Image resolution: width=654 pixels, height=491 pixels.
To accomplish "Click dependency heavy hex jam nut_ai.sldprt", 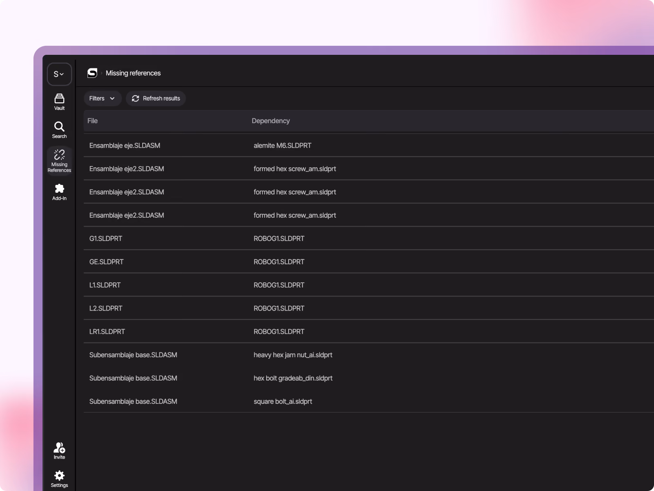I will 293,355.
